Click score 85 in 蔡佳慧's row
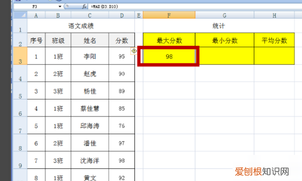Viewport: 302px width, 181px height. [122, 108]
